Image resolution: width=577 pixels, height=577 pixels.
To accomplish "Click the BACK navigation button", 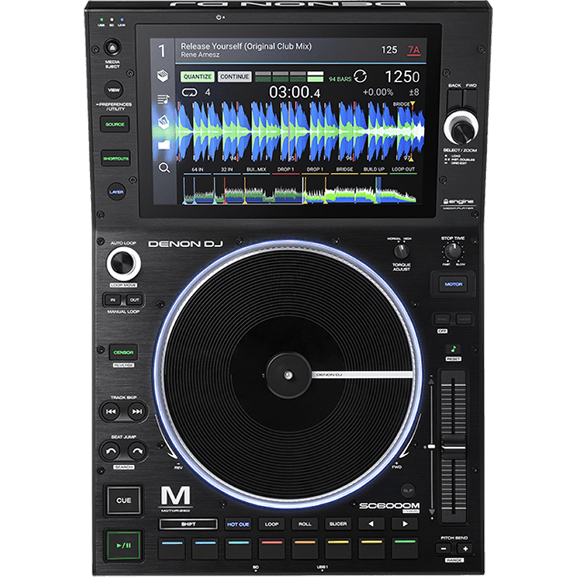I will point(455,99).
